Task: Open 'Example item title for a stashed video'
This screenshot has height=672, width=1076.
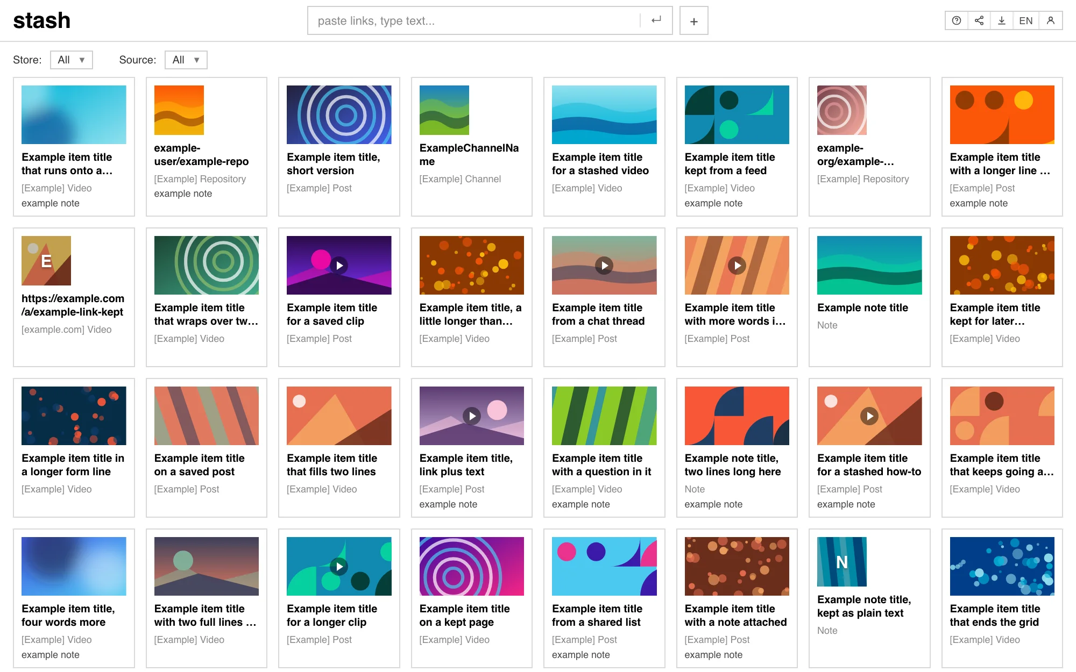Action: point(600,164)
